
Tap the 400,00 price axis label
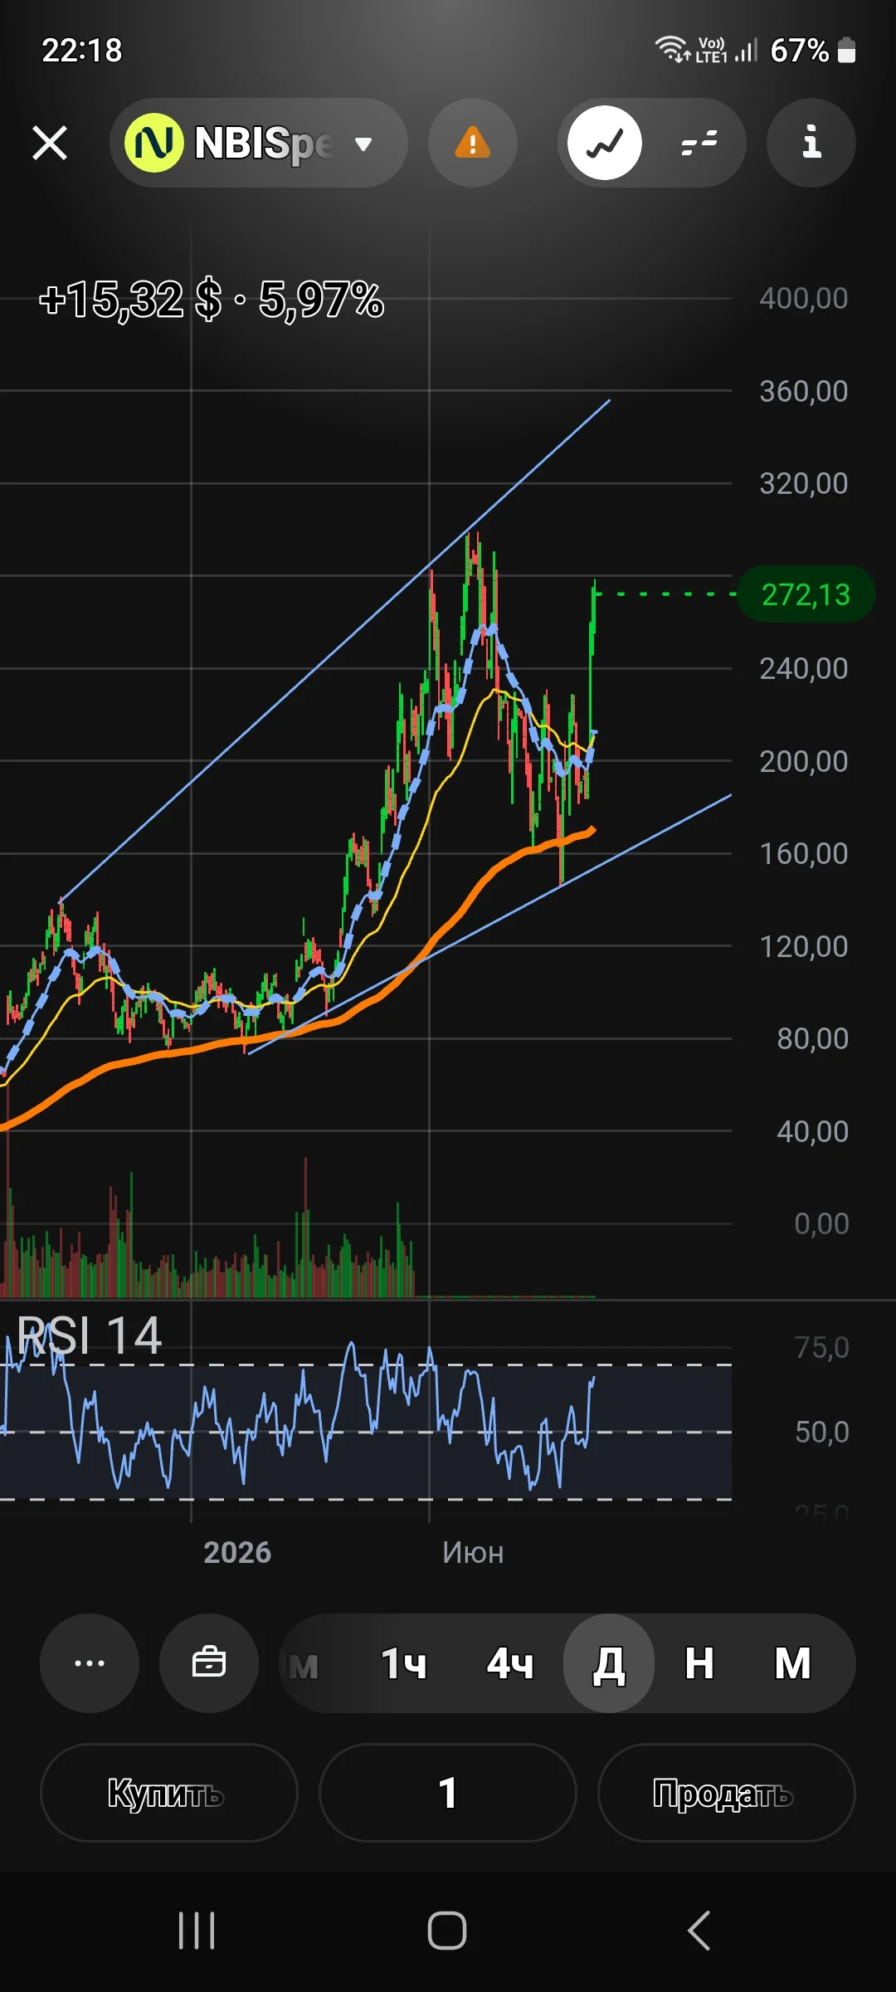click(x=804, y=298)
